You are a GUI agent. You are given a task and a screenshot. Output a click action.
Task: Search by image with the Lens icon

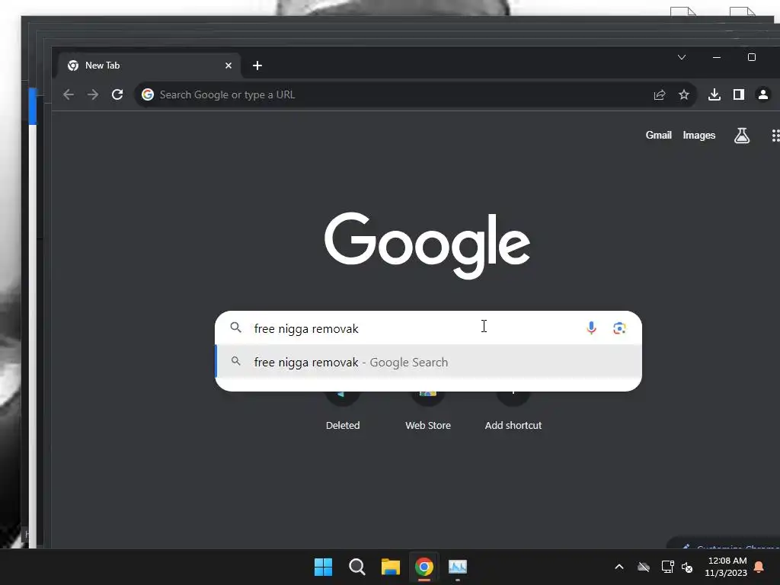[x=619, y=328]
